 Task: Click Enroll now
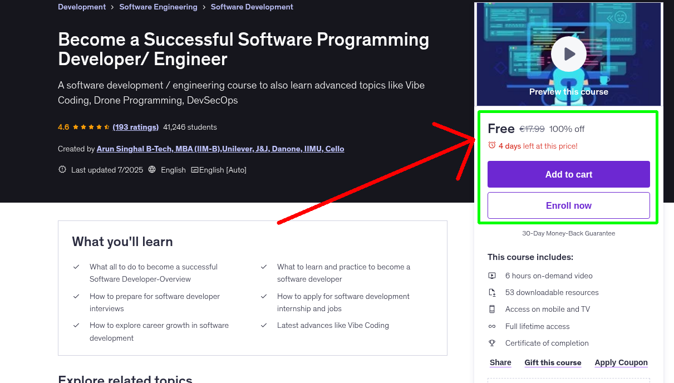568,205
